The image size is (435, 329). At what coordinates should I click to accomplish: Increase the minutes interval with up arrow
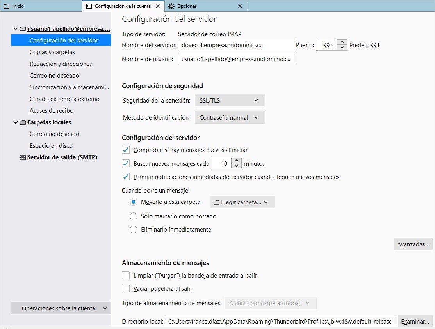[x=236, y=161]
